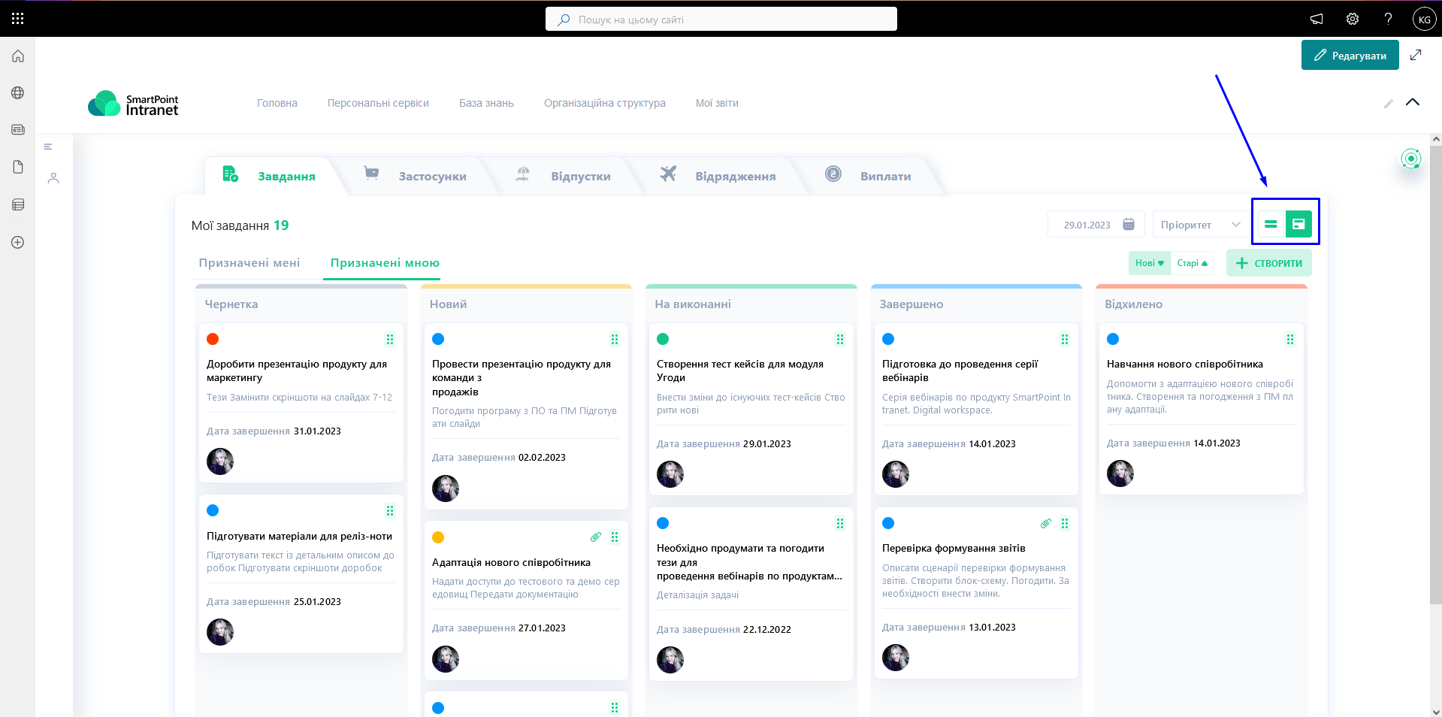Viewport: 1442px width, 717px height.
Task: Click the Редагувати button
Action: [x=1350, y=56]
